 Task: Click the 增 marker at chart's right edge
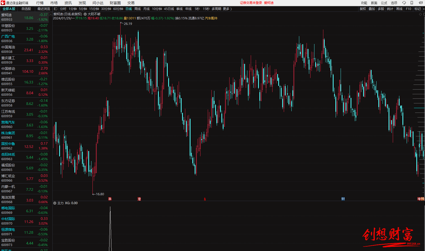[419, 199]
